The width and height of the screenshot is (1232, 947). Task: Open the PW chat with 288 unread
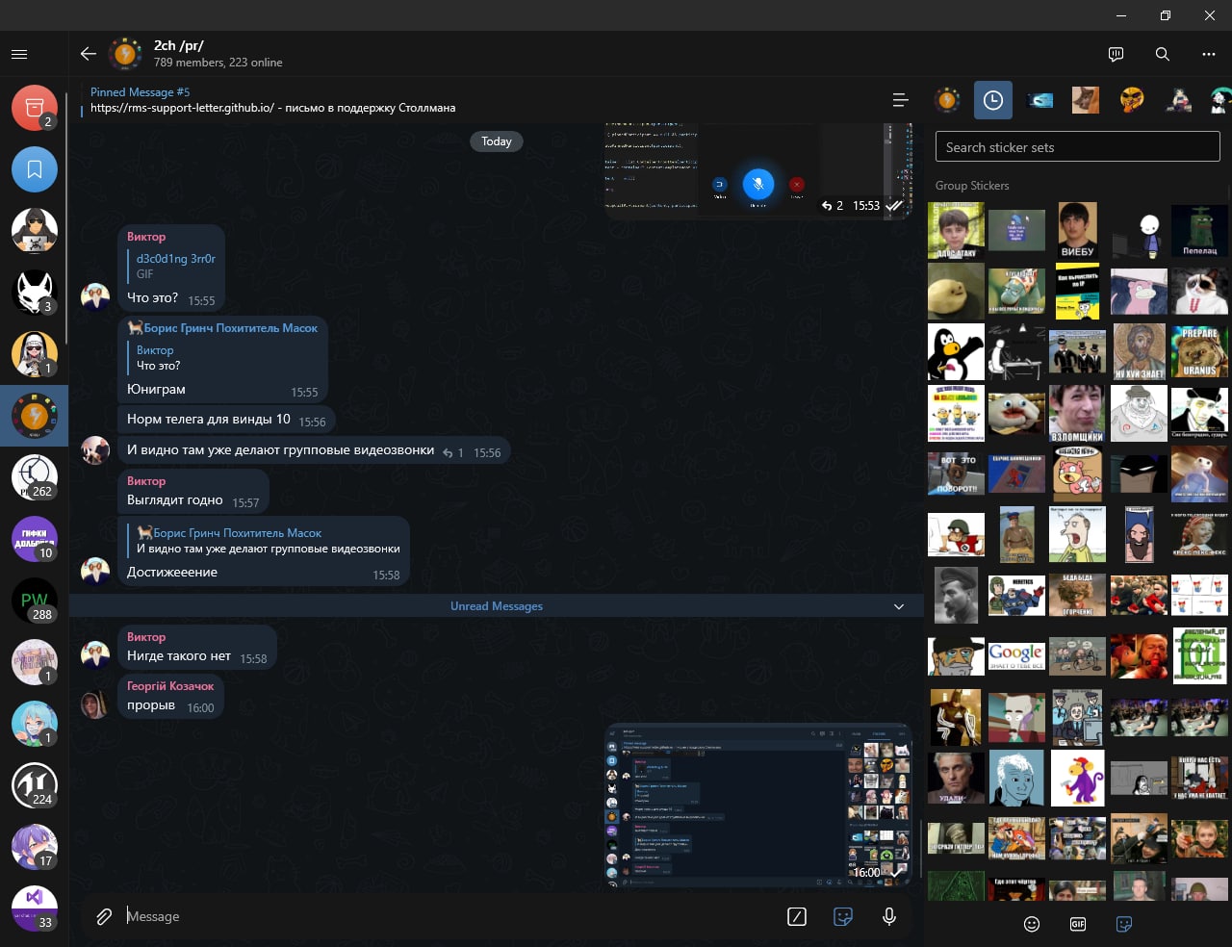click(x=35, y=601)
